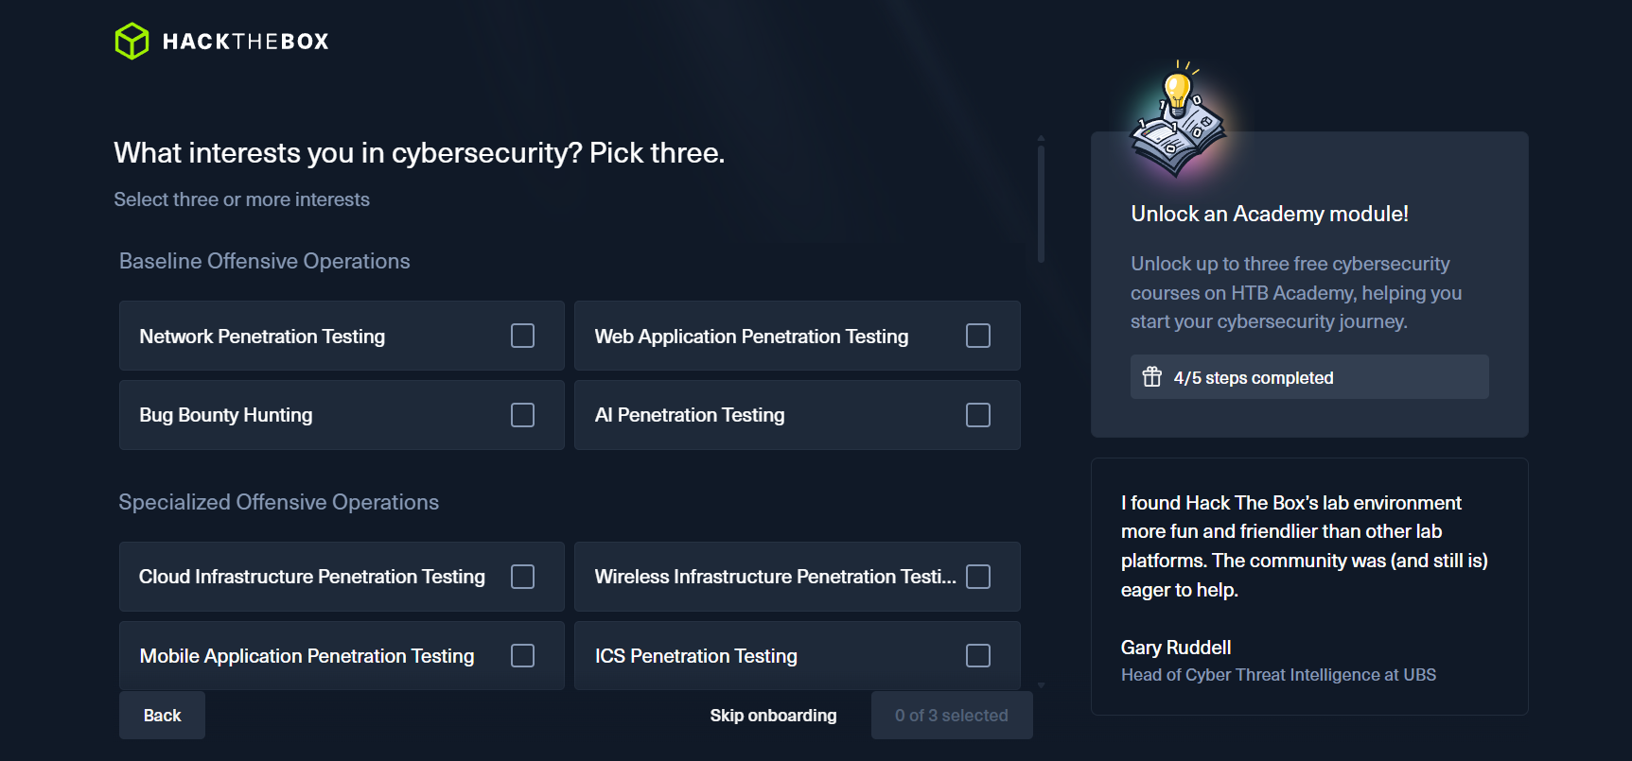This screenshot has height=761, width=1632.
Task: Select the Bug Bounty Hunting option label
Action: [226, 415]
